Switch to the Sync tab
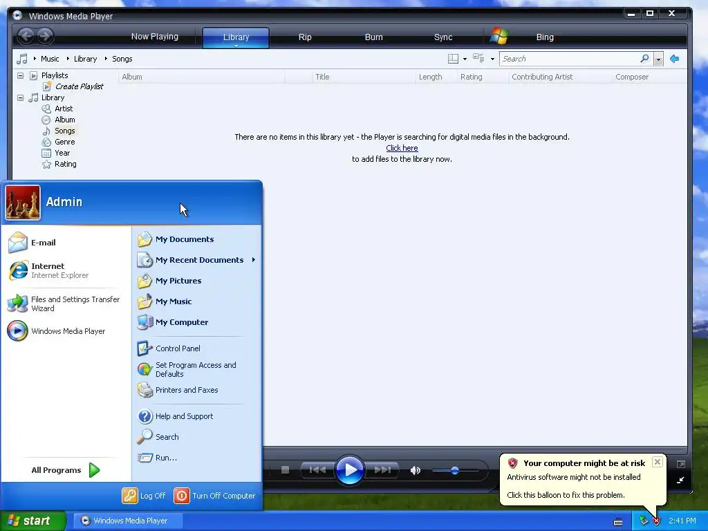 (443, 37)
